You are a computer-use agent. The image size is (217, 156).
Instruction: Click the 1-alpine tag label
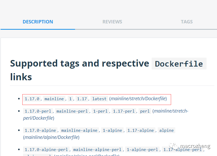112,130
